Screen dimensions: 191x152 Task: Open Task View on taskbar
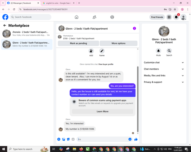click(x=54, y=149)
